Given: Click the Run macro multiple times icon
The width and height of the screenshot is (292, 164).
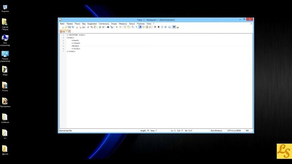Looking at the screenshot, I should [166, 27].
